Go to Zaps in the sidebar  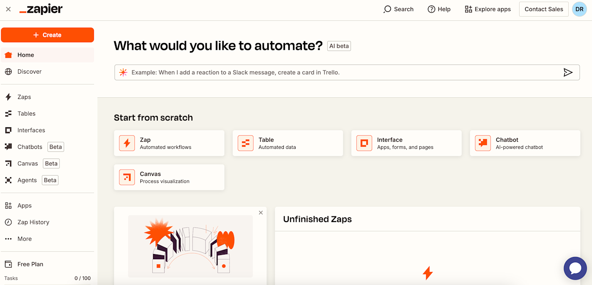tap(24, 97)
